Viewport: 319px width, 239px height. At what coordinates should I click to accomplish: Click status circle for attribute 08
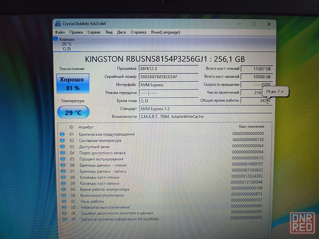pyautogui.click(x=63, y=177)
